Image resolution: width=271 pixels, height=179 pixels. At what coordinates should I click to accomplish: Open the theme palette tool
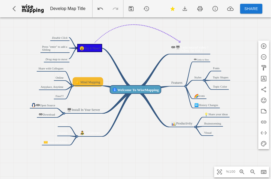click(264, 144)
